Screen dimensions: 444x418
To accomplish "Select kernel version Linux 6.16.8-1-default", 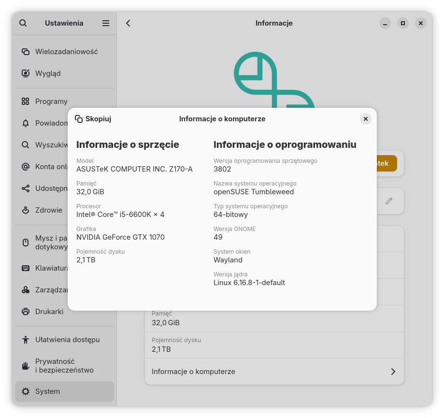I will tap(249, 283).
